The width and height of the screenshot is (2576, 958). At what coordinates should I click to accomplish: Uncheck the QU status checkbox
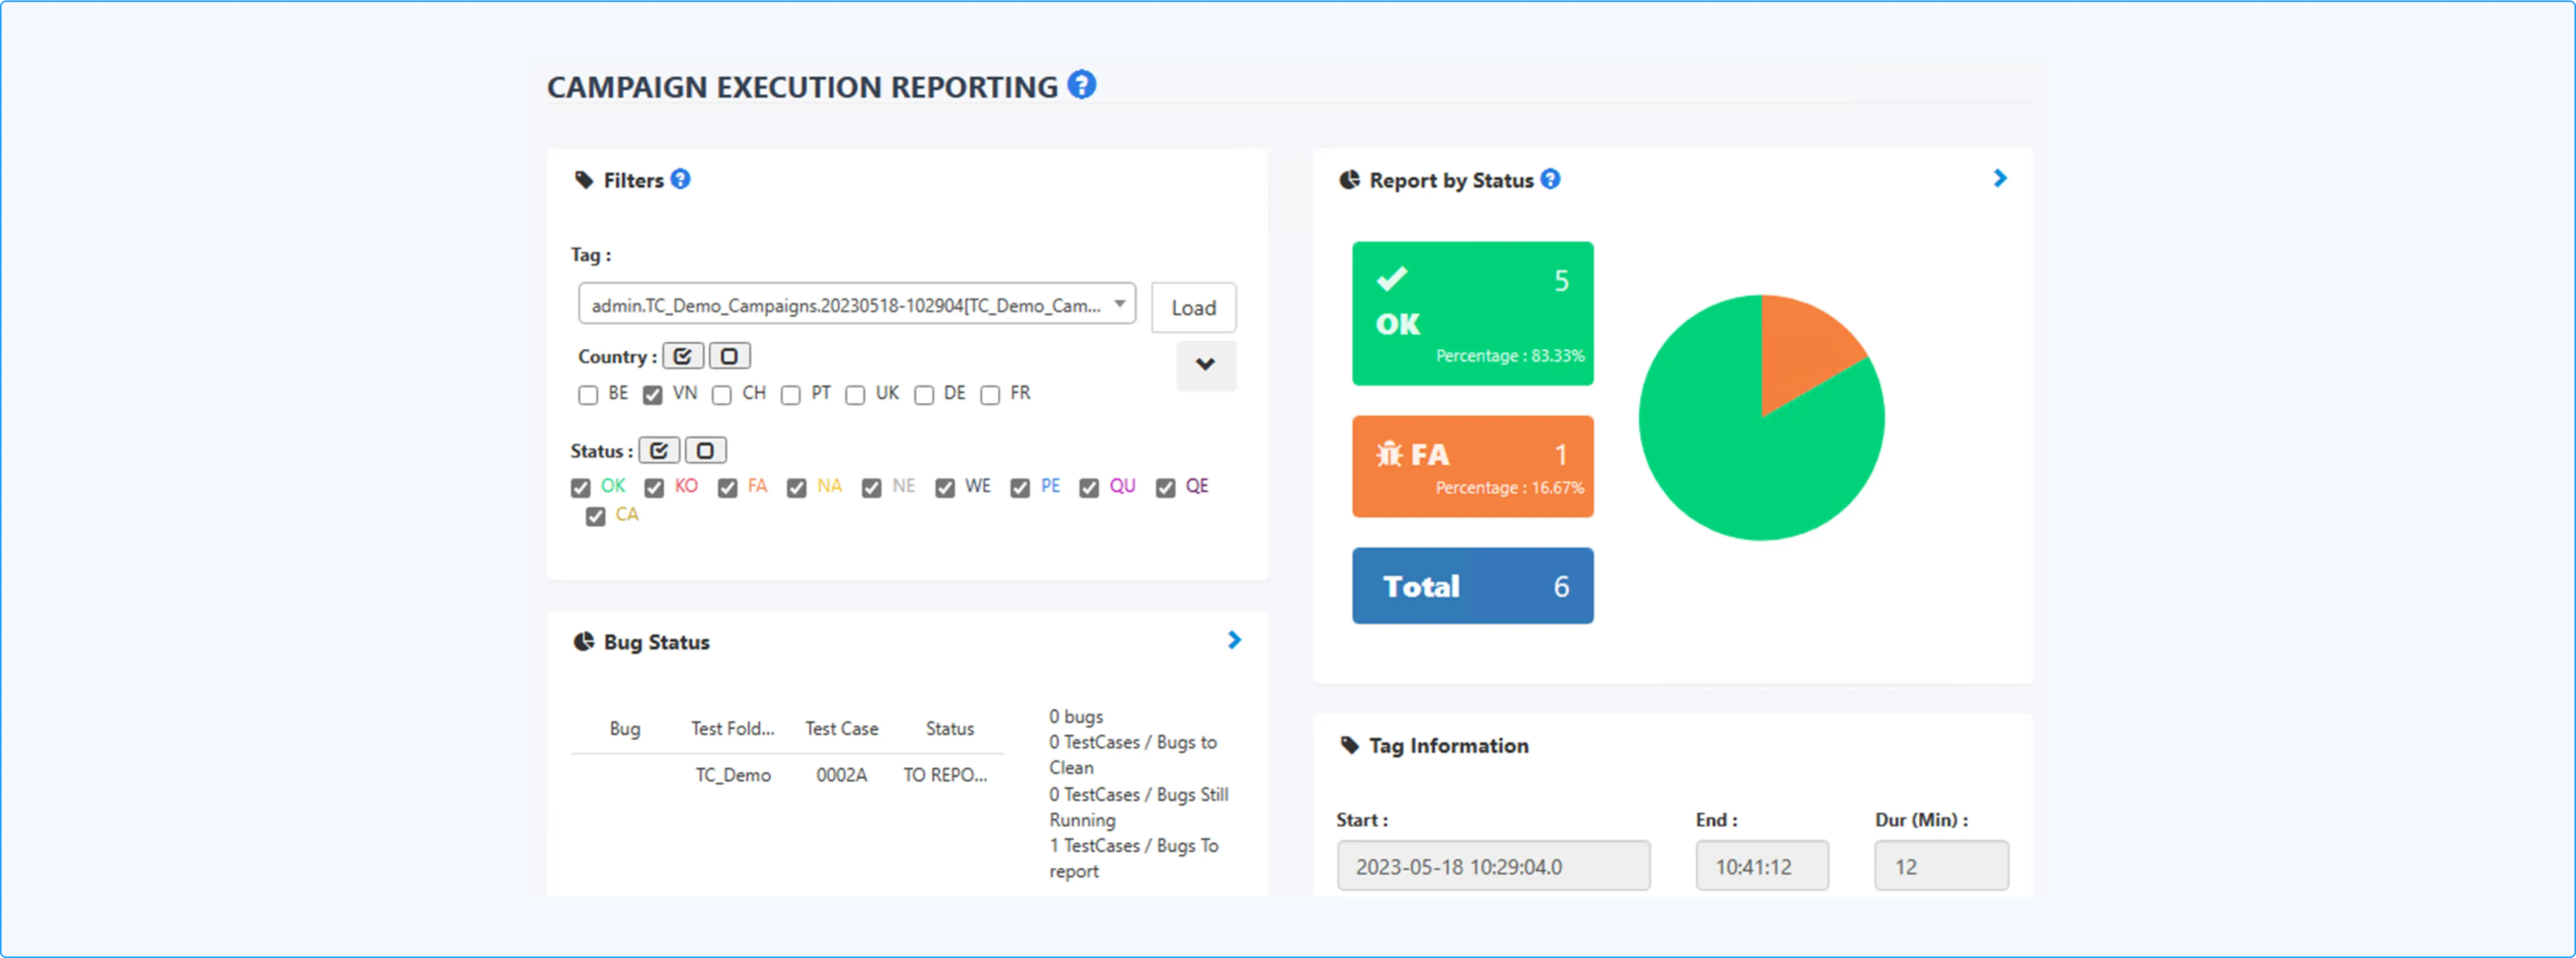(1089, 488)
